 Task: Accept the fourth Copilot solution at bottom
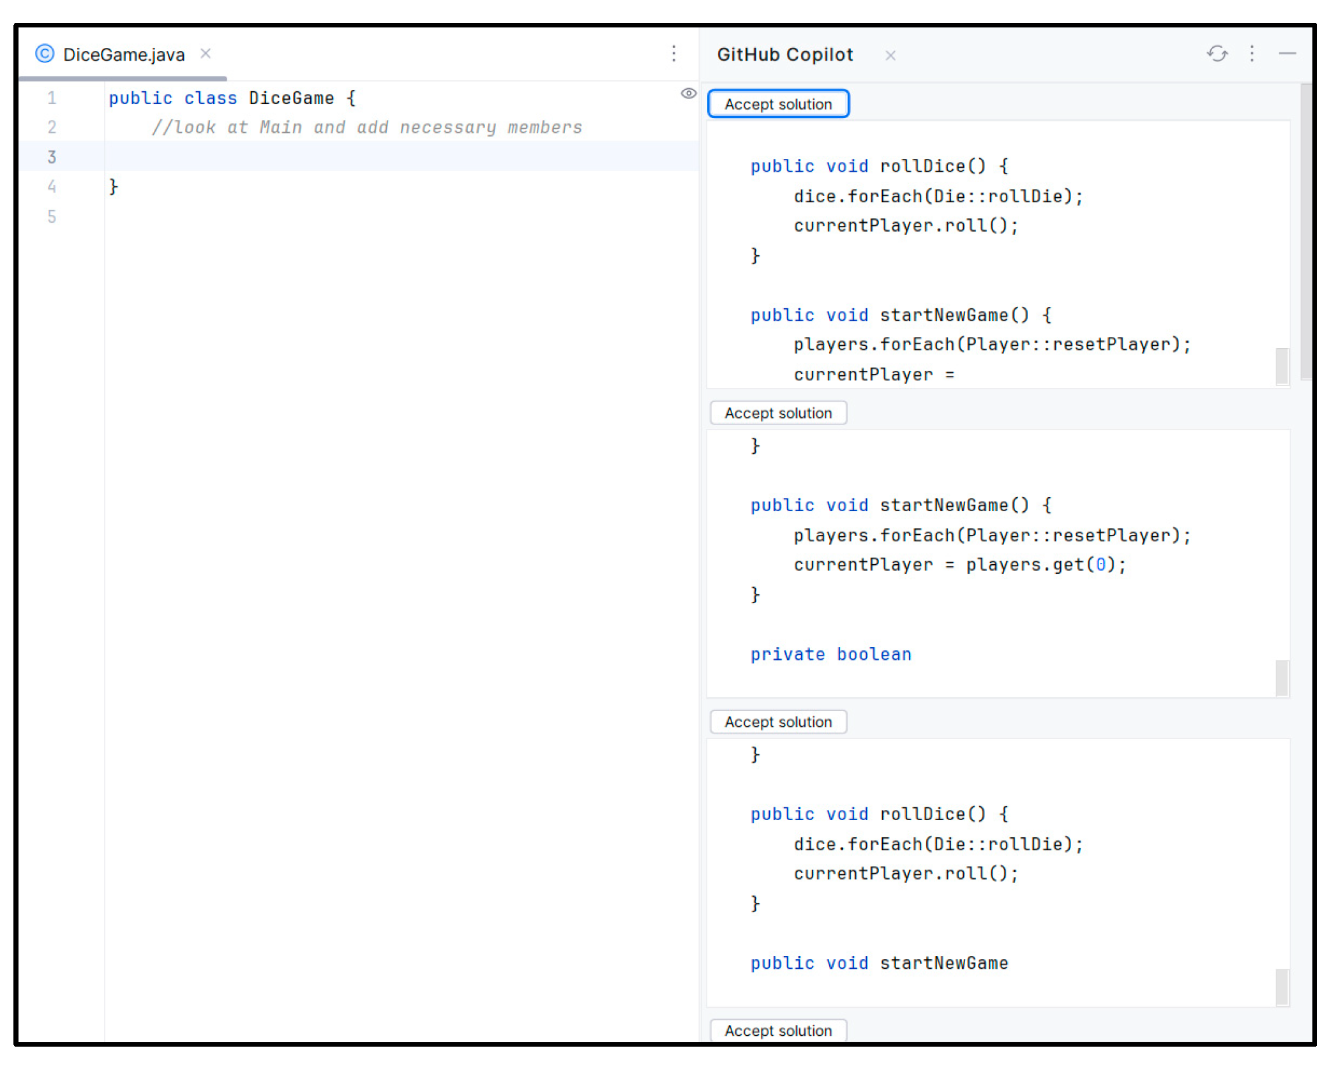point(777,1030)
